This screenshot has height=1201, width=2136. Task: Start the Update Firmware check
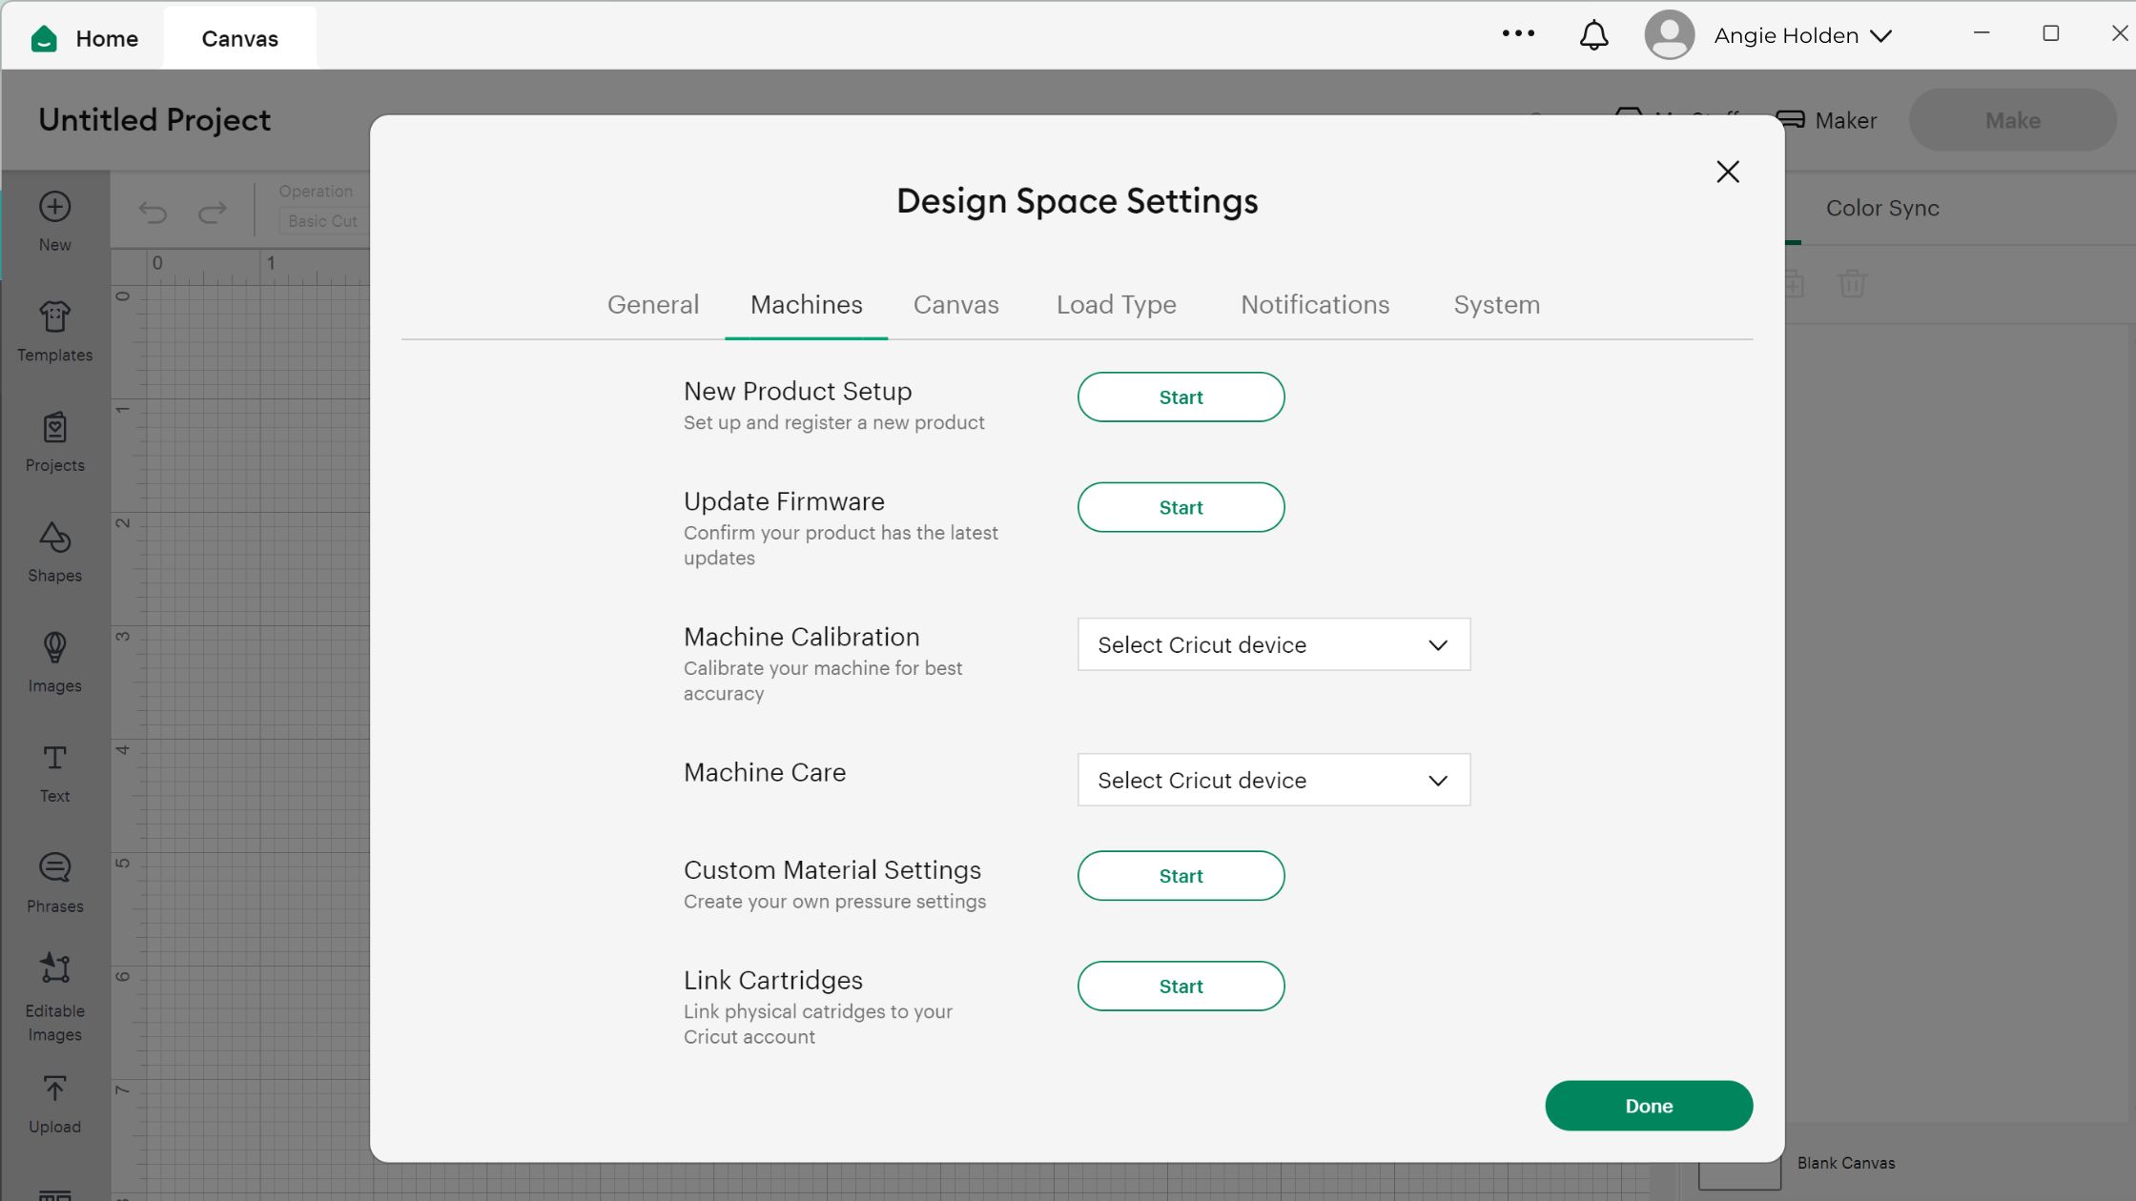tap(1181, 507)
